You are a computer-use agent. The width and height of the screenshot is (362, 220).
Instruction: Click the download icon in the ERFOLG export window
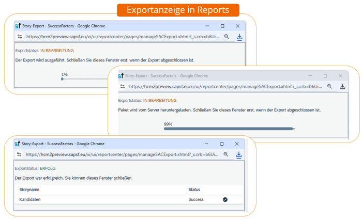coord(239,155)
